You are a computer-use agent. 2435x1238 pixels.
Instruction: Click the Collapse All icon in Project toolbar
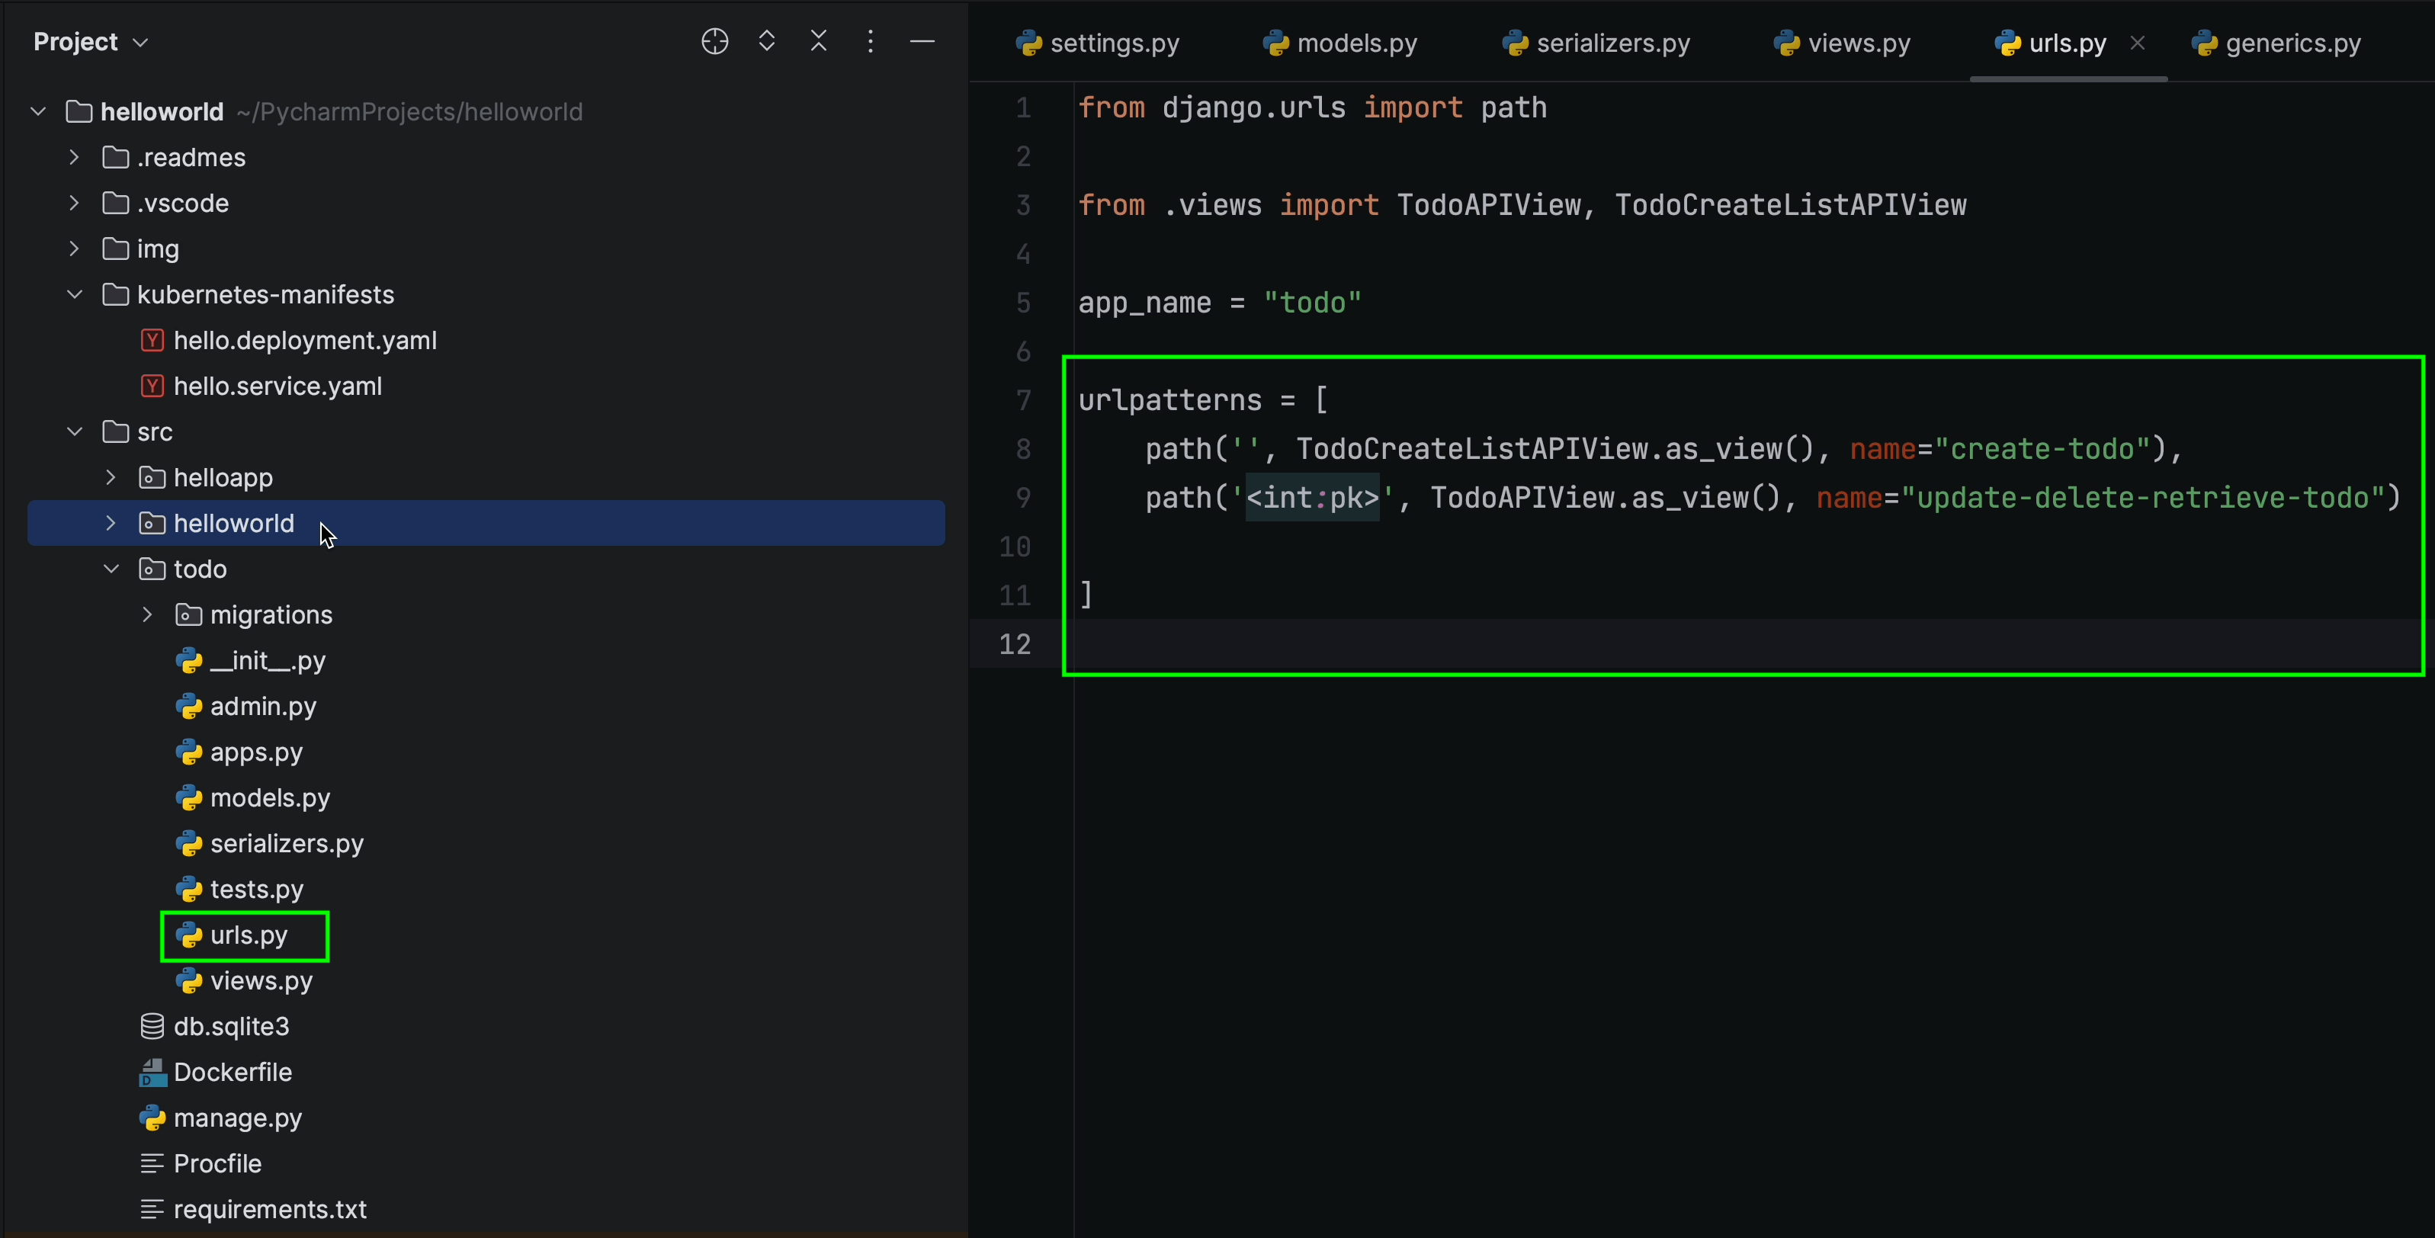(819, 40)
